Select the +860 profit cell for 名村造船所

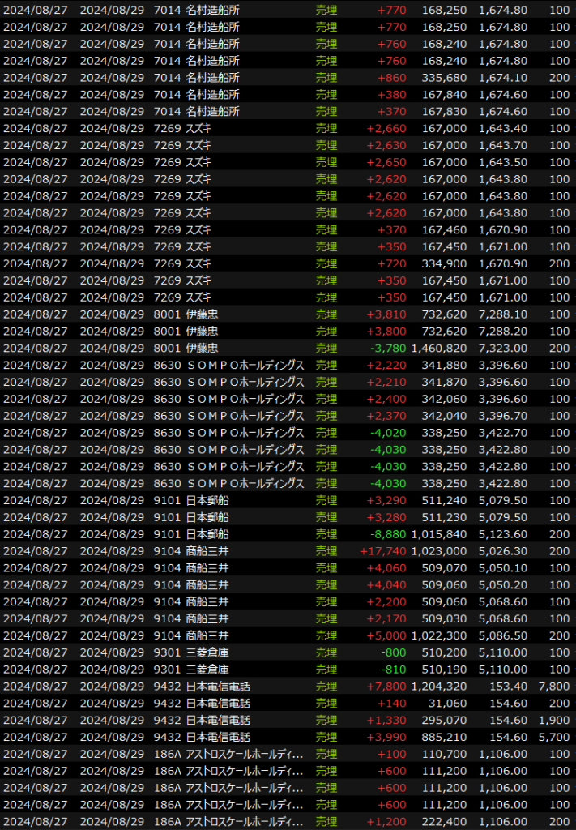pyautogui.click(x=393, y=77)
